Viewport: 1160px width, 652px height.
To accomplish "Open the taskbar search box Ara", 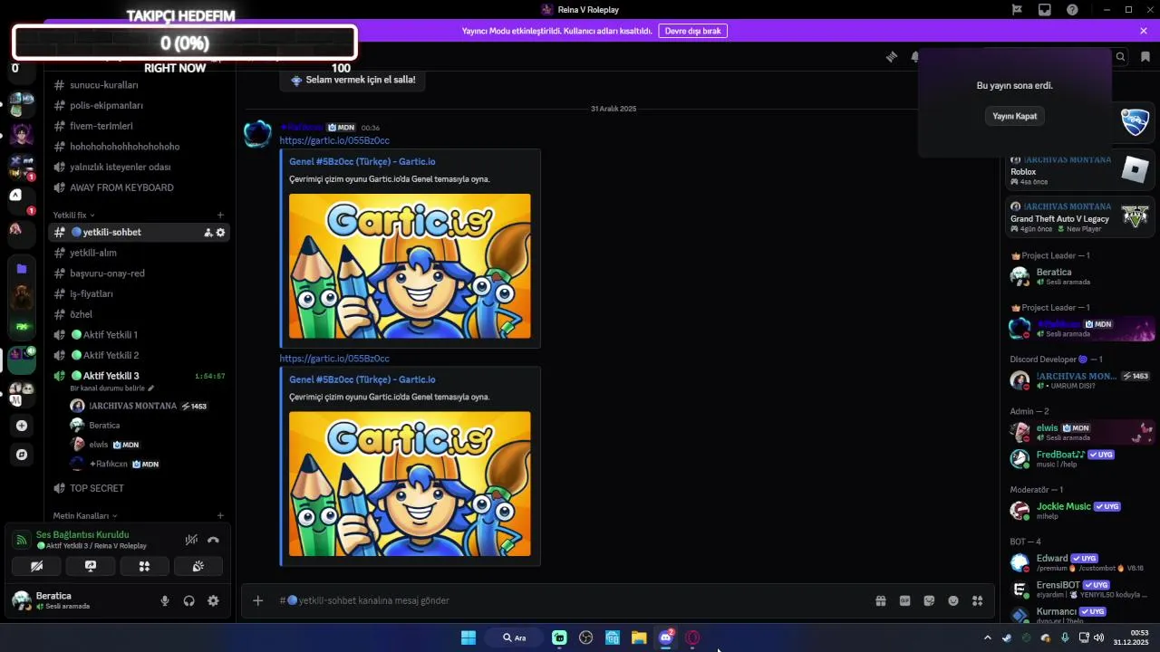I will click(515, 638).
